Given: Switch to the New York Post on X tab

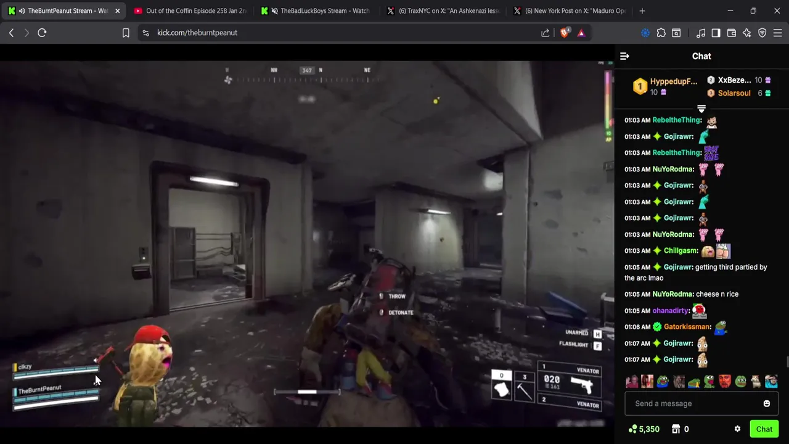Looking at the screenshot, I should tap(570, 10).
